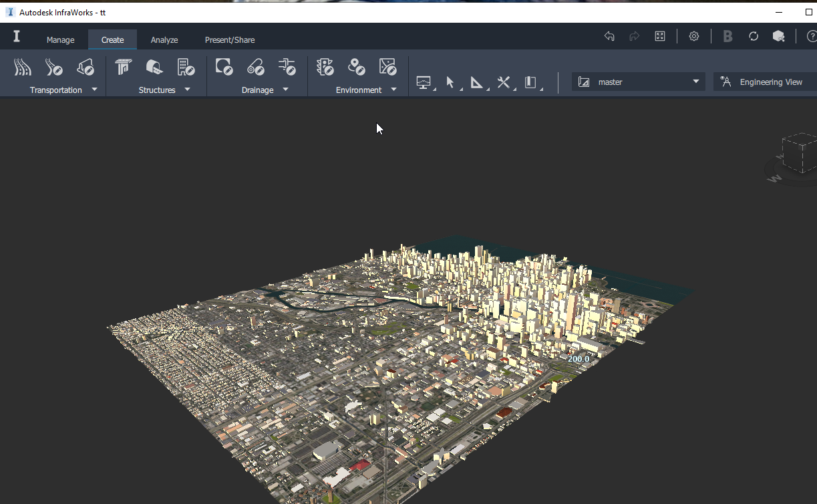Open the Present/Share ribbon tab

point(229,39)
